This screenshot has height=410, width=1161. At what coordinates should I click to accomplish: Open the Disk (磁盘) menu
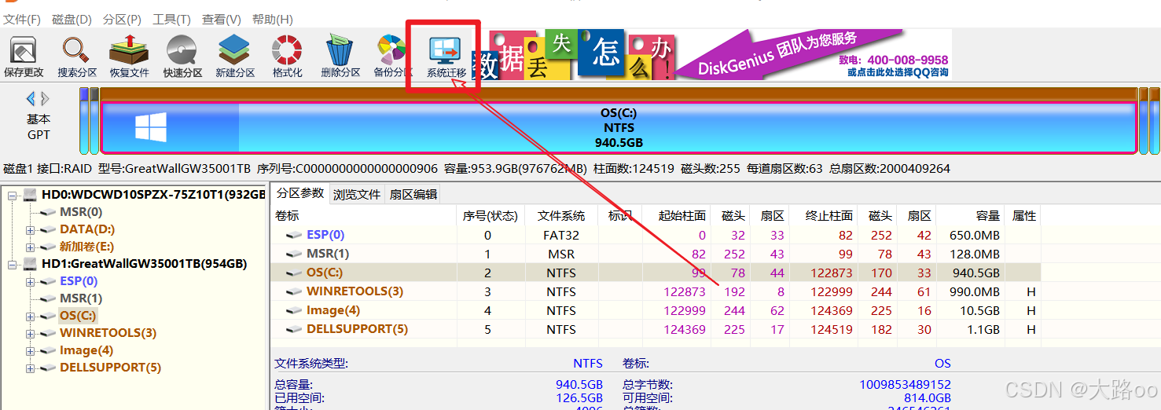coord(72,19)
